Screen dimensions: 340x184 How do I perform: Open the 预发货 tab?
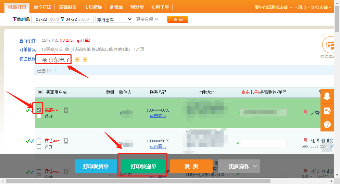tap(137, 8)
